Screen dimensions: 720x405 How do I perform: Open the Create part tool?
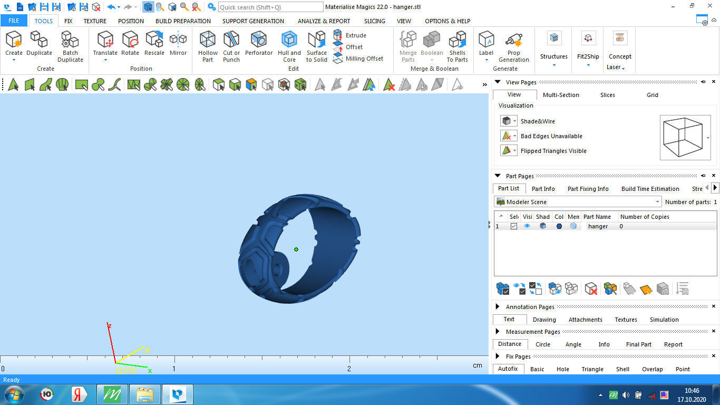14,46
